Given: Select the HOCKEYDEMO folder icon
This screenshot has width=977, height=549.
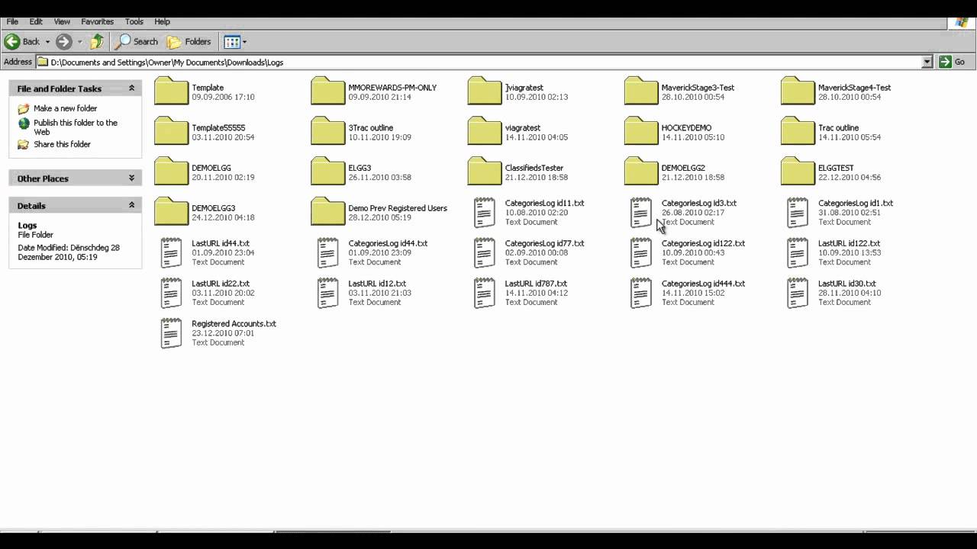Looking at the screenshot, I should [x=640, y=131].
